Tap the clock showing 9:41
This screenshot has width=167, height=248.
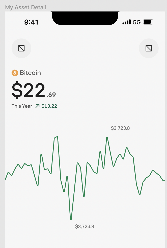32,22
